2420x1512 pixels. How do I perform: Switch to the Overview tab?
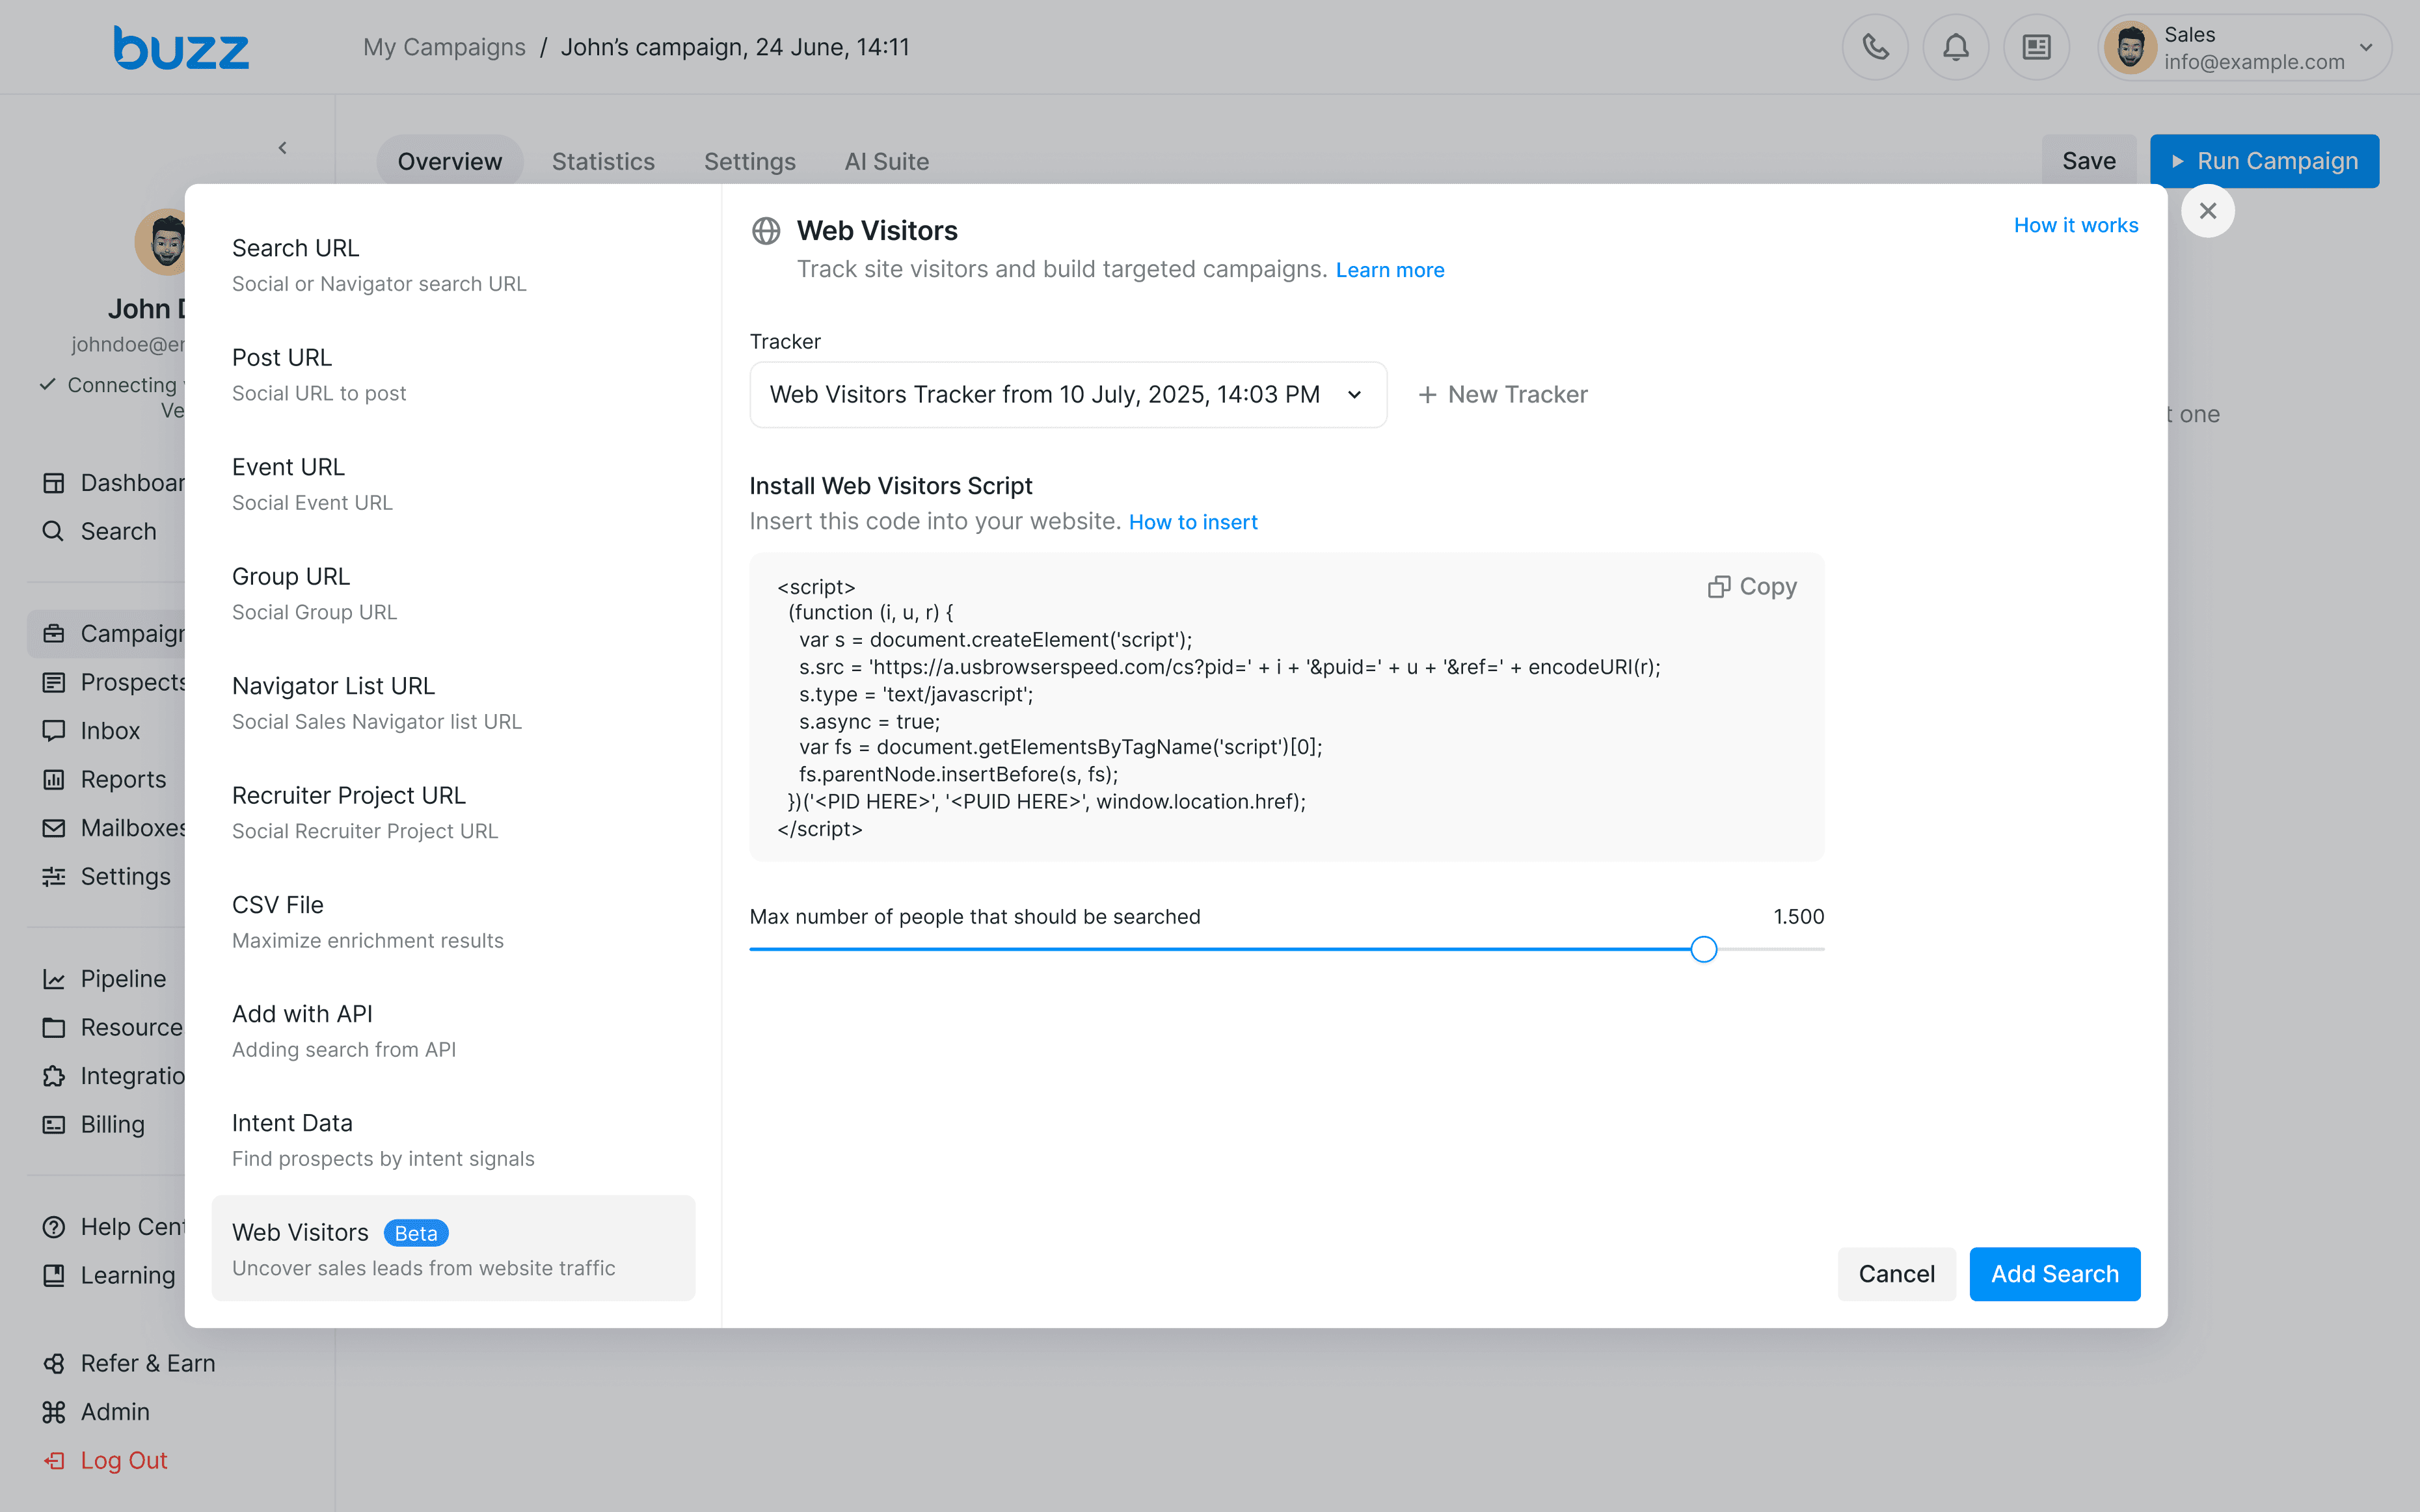(450, 161)
